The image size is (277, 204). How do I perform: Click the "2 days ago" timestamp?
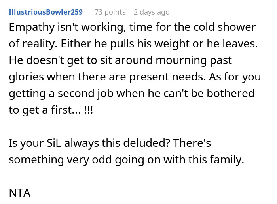tap(151, 12)
